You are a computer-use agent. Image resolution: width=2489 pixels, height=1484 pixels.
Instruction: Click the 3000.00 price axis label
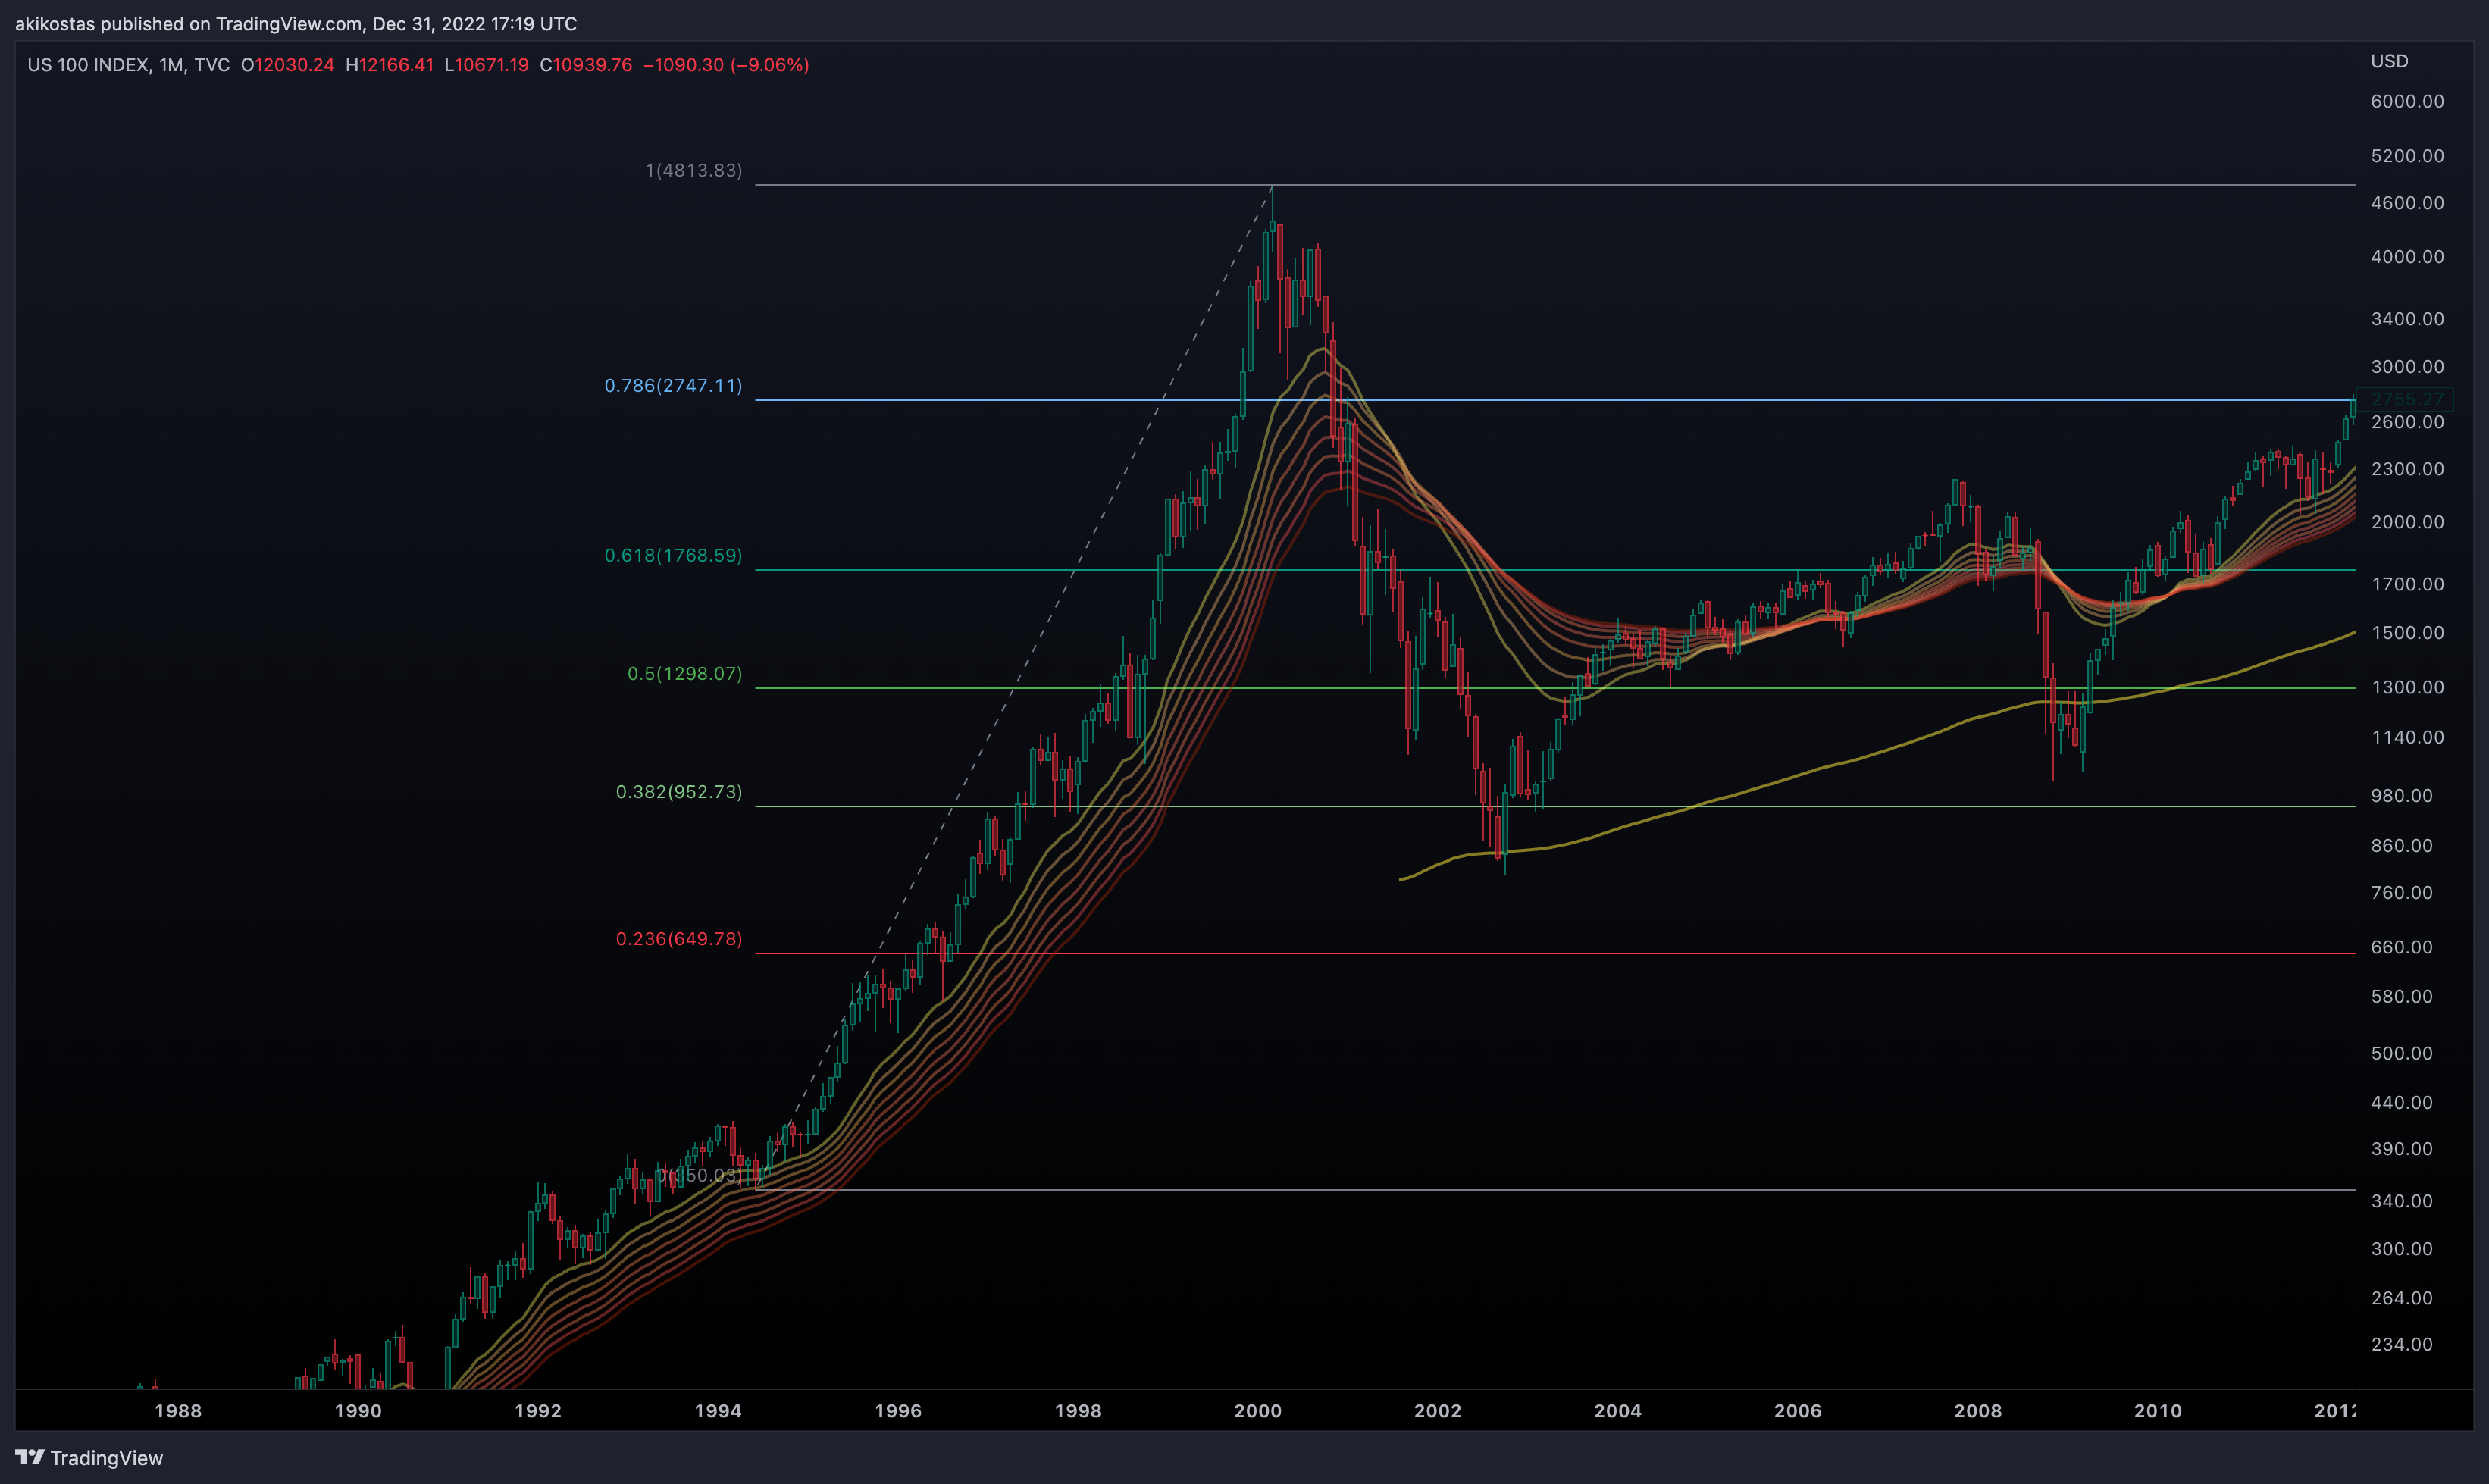point(2407,367)
